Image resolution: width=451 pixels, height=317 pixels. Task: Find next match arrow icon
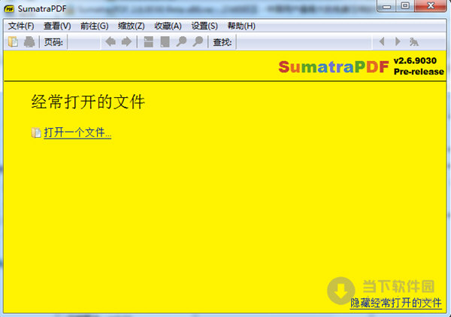click(x=398, y=41)
